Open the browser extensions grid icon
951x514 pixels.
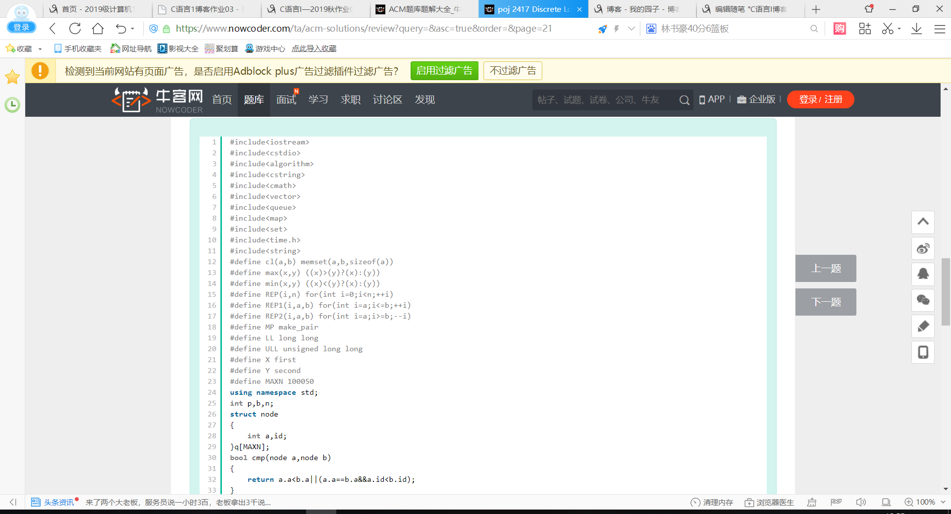click(865, 29)
